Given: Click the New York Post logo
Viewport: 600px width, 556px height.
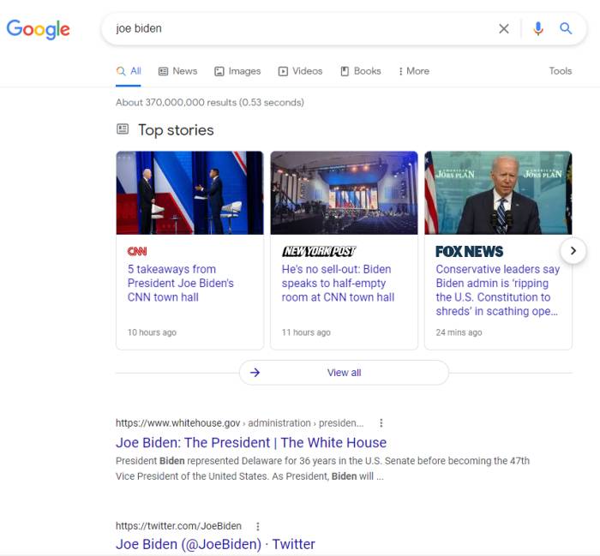Looking at the screenshot, I should point(319,251).
